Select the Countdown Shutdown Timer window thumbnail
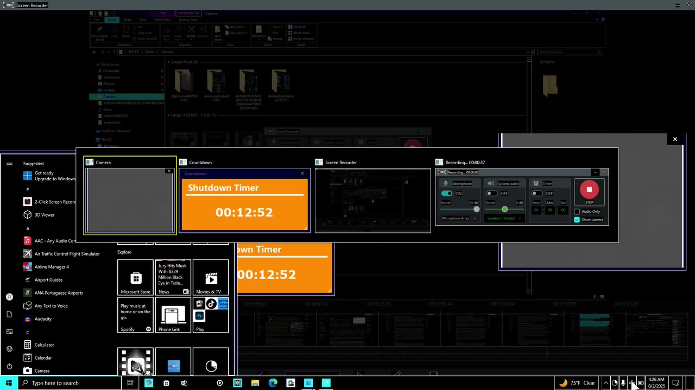Viewport: 695px width, 390px height. tap(245, 200)
